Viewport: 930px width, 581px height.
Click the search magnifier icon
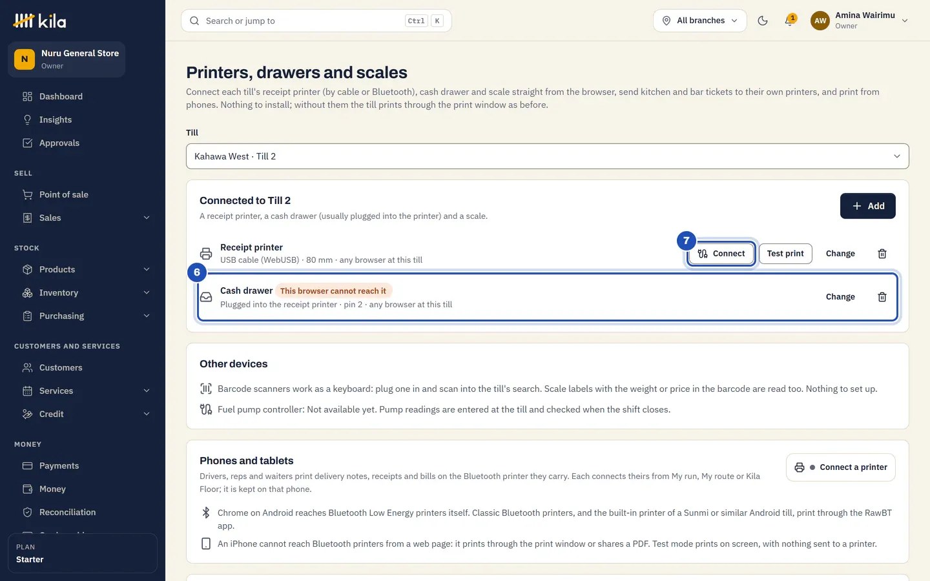(x=194, y=21)
